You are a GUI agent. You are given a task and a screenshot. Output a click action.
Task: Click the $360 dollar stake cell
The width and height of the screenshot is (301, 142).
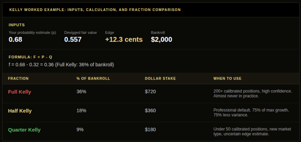pos(150,111)
